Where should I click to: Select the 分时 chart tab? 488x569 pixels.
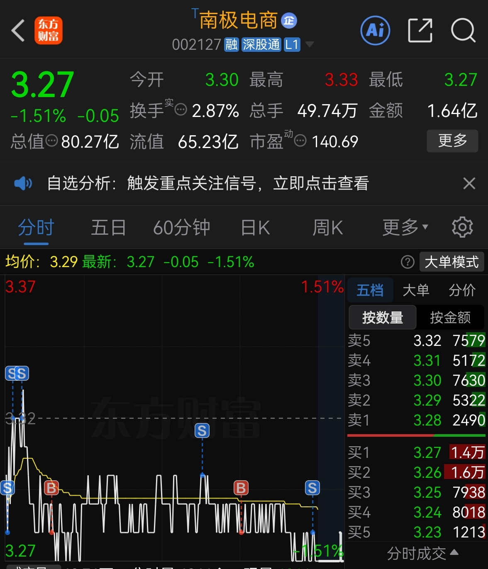click(36, 228)
